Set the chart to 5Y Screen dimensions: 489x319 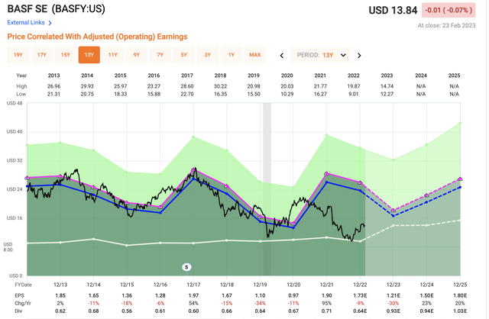coord(184,55)
